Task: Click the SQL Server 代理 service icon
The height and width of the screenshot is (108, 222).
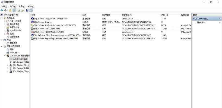Action: pos(32,32)
